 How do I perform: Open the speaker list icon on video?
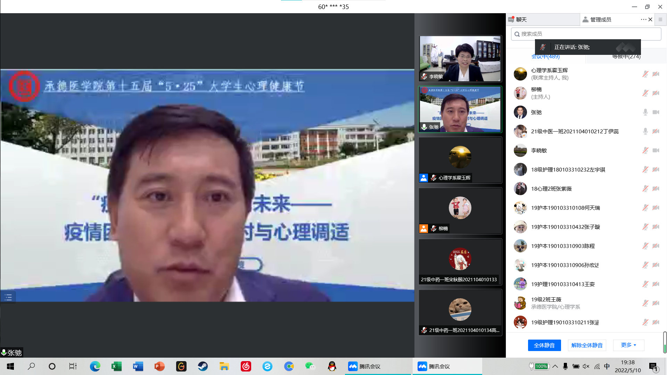[8, 297]
